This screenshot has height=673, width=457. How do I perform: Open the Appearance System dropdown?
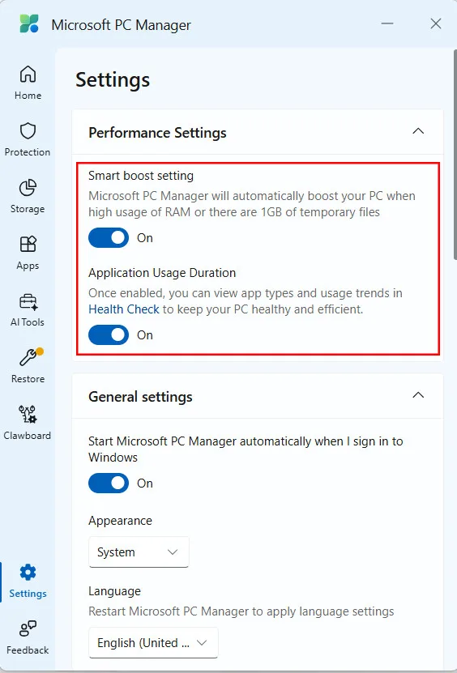(139, 552)
